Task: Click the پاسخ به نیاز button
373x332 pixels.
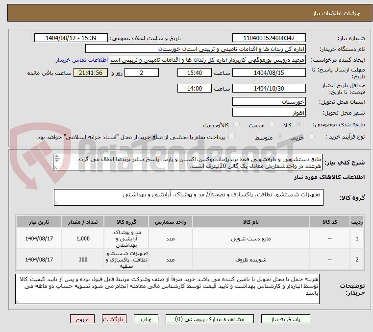Action: pyautogui.click(x=285, y=319)
